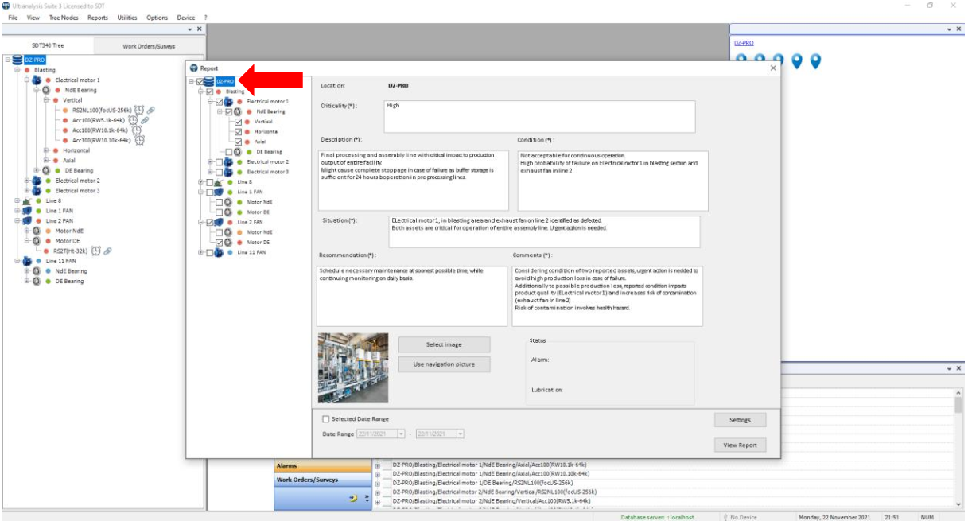Switch to the Work Orders/Surveys tab
The width and height of the screenshot is (968, 525).
tap(149, 46)
